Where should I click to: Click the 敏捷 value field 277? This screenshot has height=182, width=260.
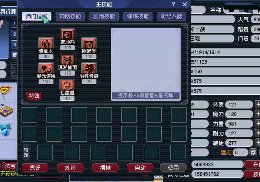239,143
